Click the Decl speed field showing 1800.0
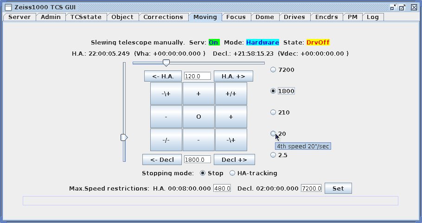 (x=198, y=159)
